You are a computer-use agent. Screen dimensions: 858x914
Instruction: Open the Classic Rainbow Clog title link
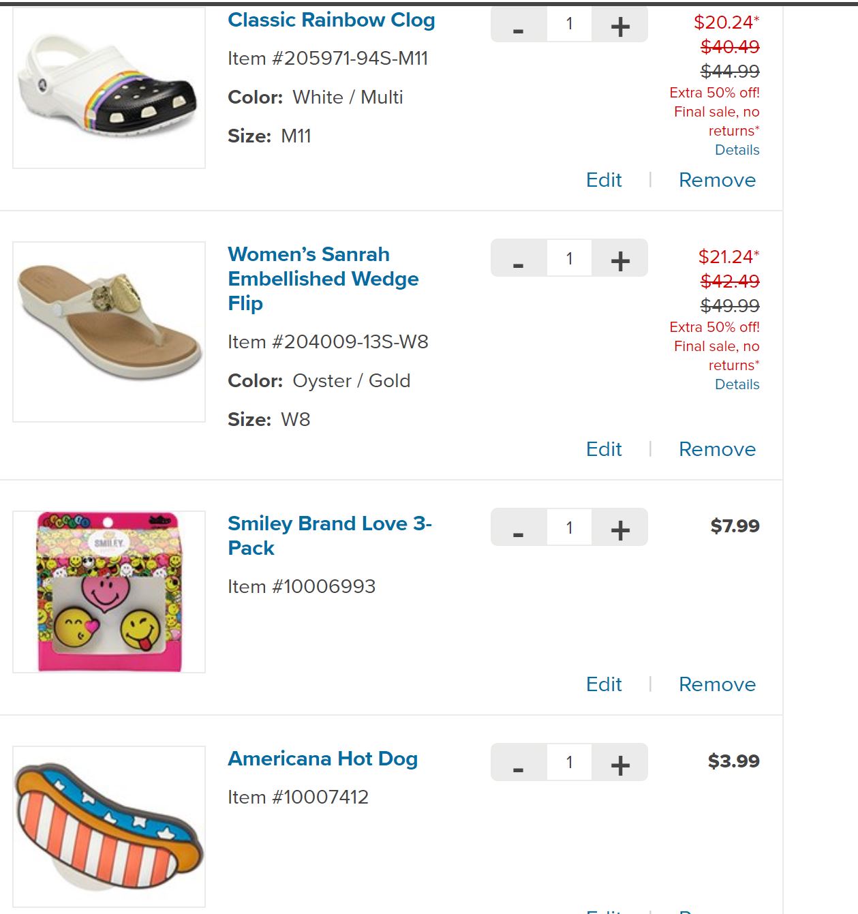coord(331,20)
